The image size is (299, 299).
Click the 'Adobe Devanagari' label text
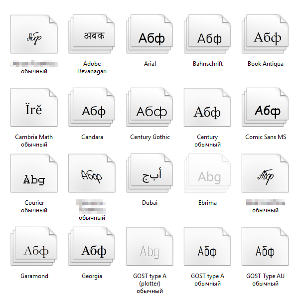pyautogui.click(x=92, y=67)
